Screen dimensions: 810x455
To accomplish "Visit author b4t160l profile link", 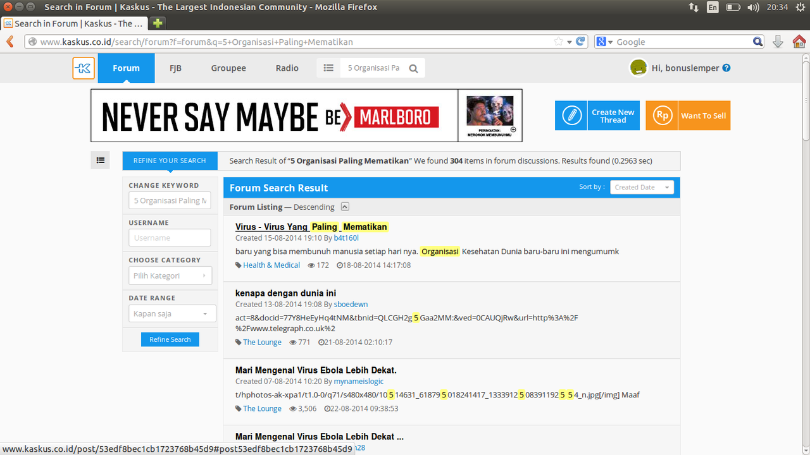I will 346,238.
